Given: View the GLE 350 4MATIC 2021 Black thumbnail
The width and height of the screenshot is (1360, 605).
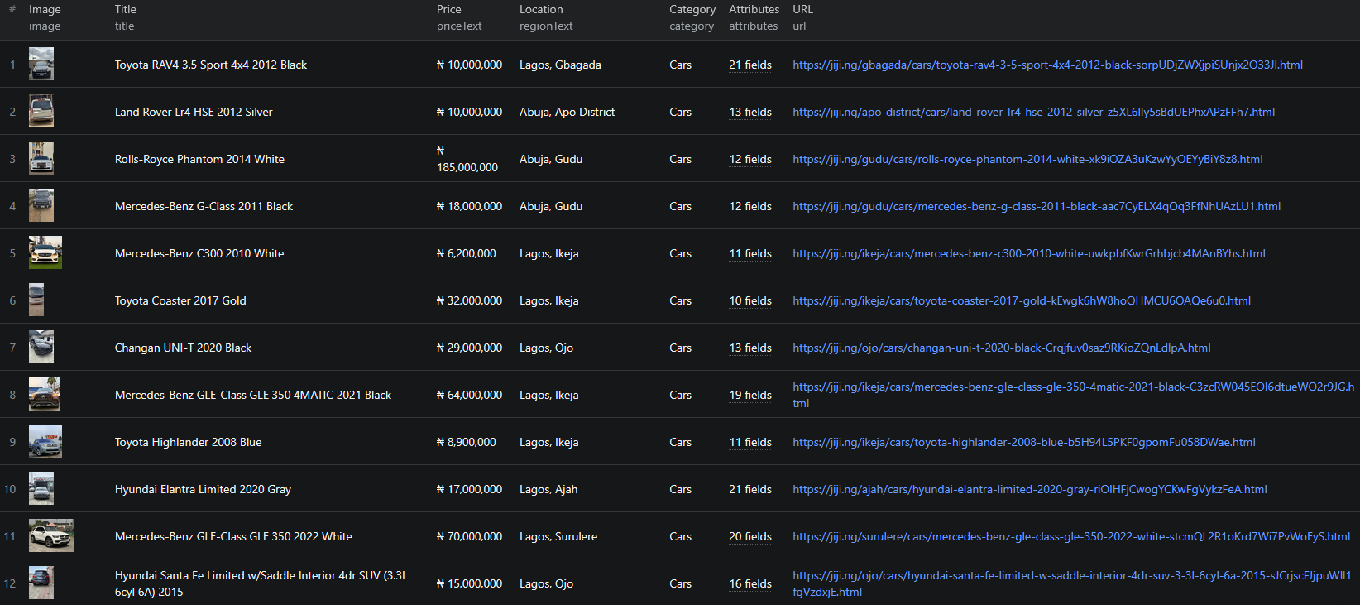Looking at the screenshot, I should click(44, 394).
